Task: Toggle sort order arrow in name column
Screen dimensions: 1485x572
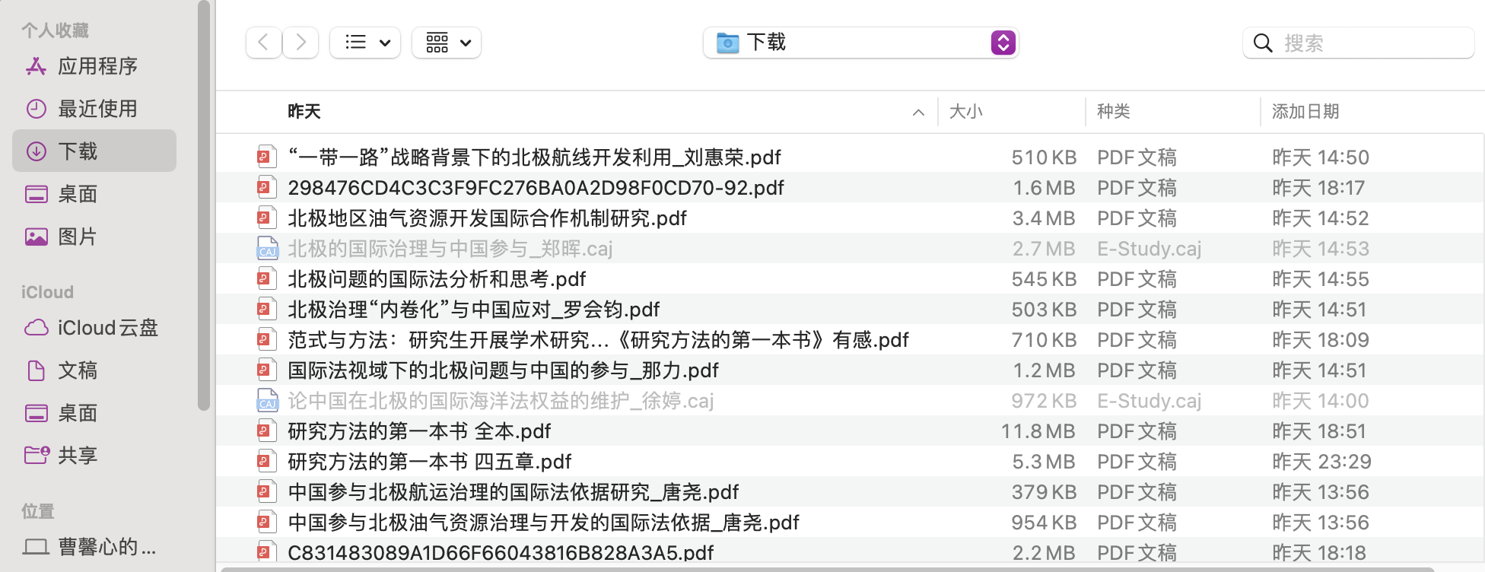Action: [918, 113]
